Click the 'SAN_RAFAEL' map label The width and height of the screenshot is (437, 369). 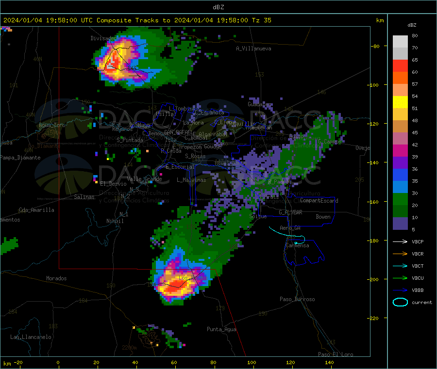coord(178,132)
